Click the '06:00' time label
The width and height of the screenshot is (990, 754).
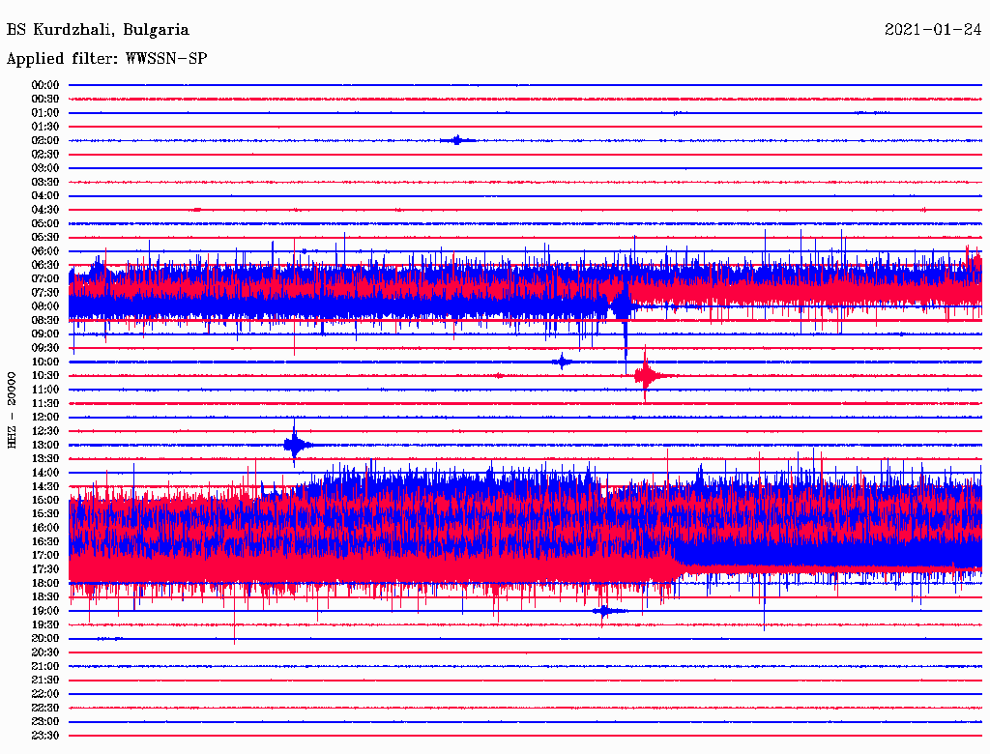pos(45,251)
